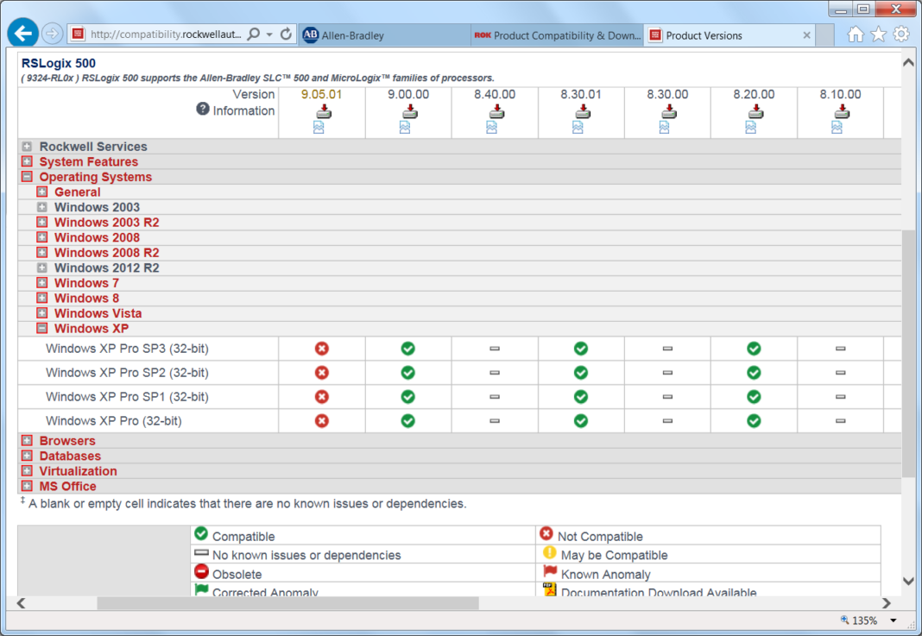Expand the Browsers category
Image resolution: width=922 pixels, height=636 pixels.
point(27,440)
